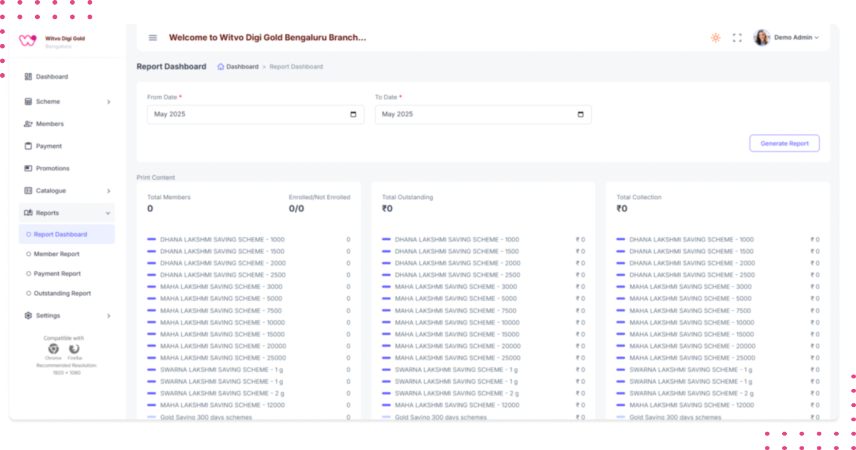Click MAHA LAKSHMI 15000 in Total Collection card
This screenshot has height=450, width=856.
coord(692,334)
